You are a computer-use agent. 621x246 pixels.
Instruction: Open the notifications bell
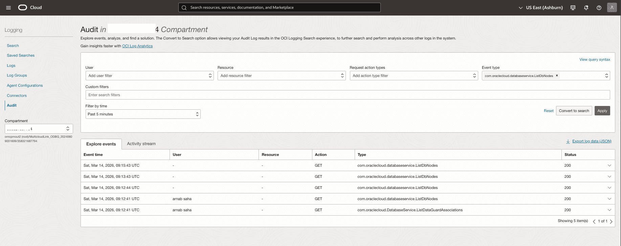click(x=586, y=8)
